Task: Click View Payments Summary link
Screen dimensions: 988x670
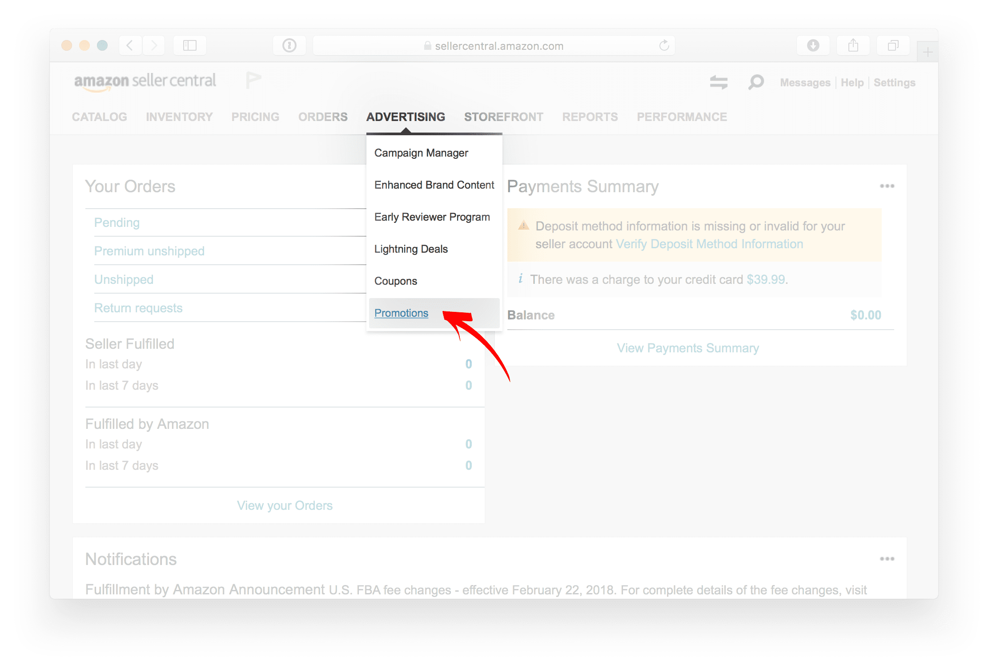Action: coord(688,348)
